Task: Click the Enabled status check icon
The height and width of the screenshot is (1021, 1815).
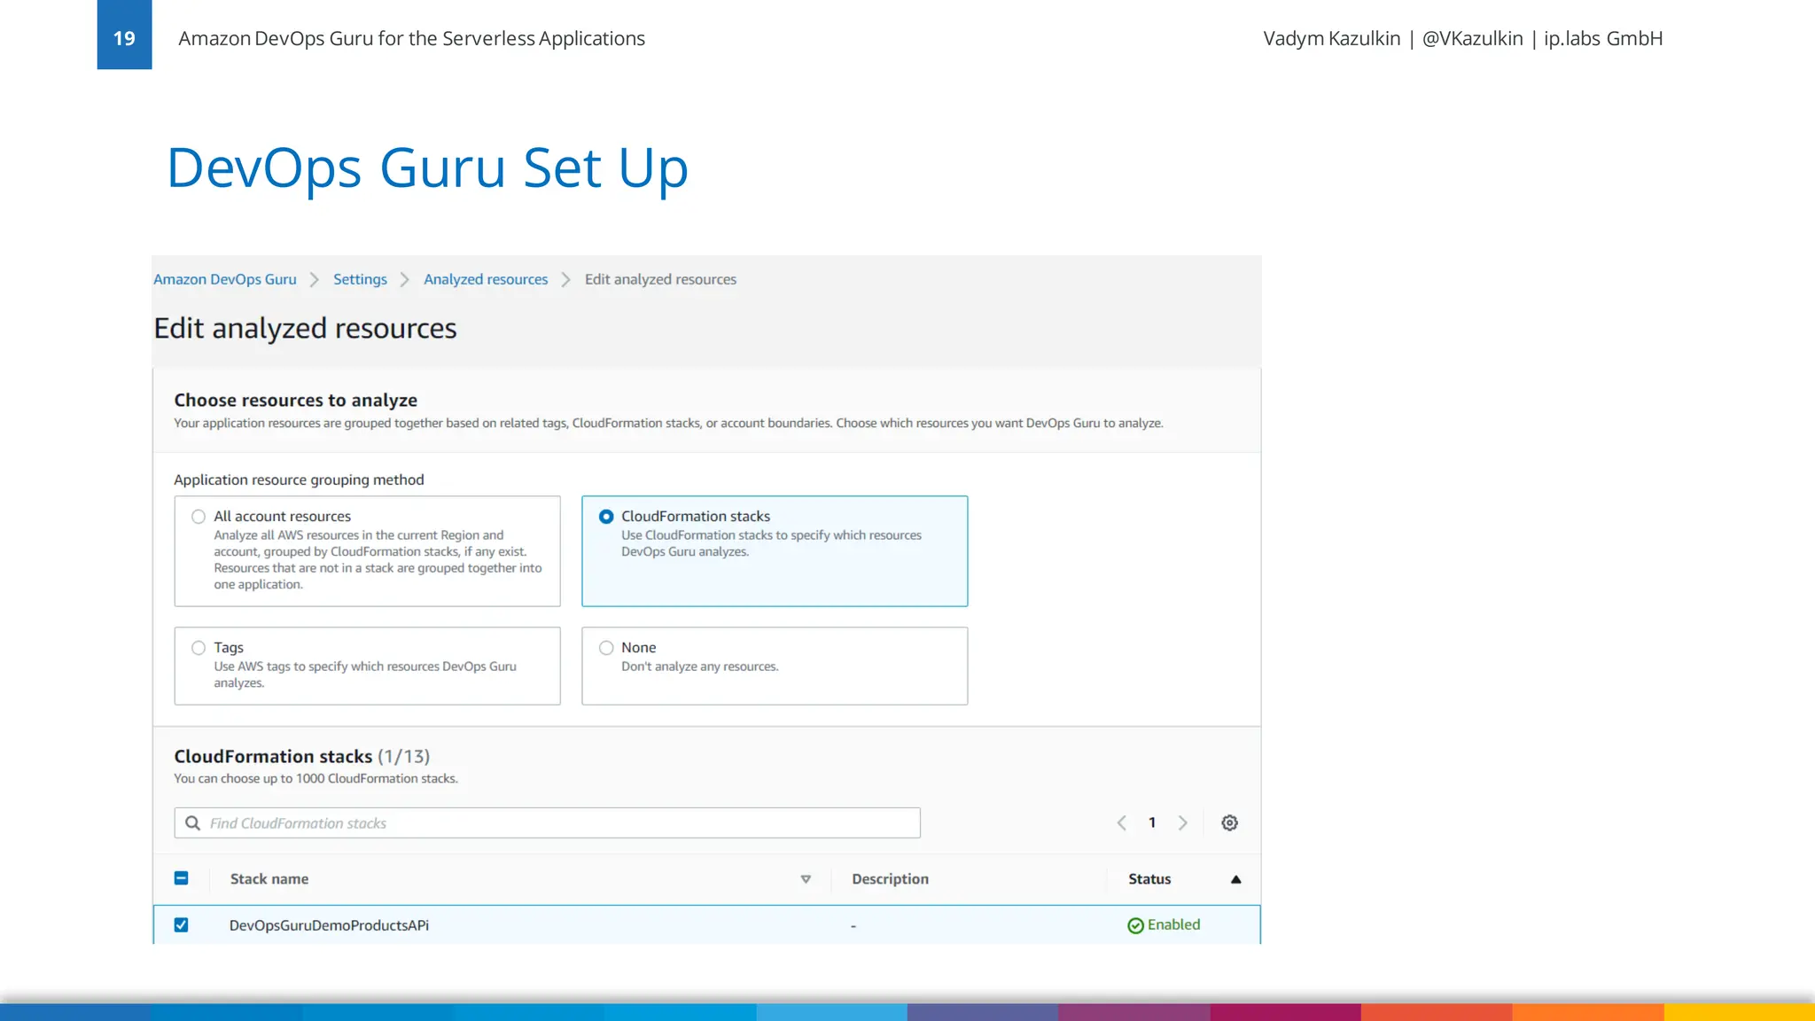Action: tap(1135, 925)
